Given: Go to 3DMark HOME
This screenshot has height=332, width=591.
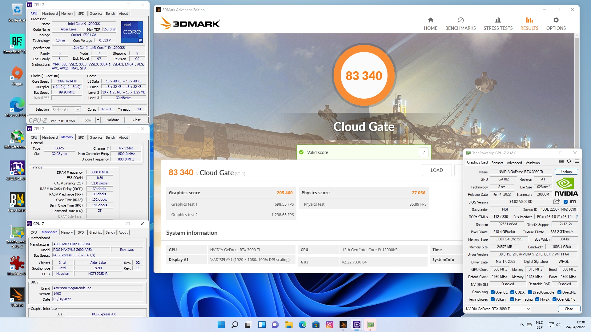Looking at the screenshot, I should pyautogui.click(x=430, y=24).
